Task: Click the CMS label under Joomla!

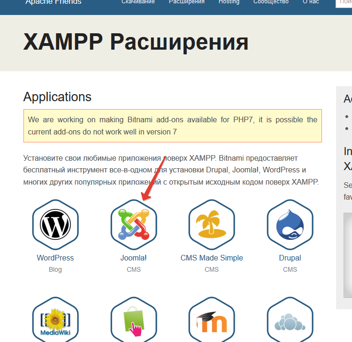Action: coord(134,269)
